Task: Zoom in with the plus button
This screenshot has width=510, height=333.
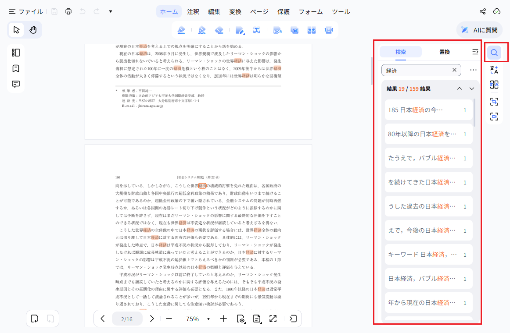Action: pos(223,319)
